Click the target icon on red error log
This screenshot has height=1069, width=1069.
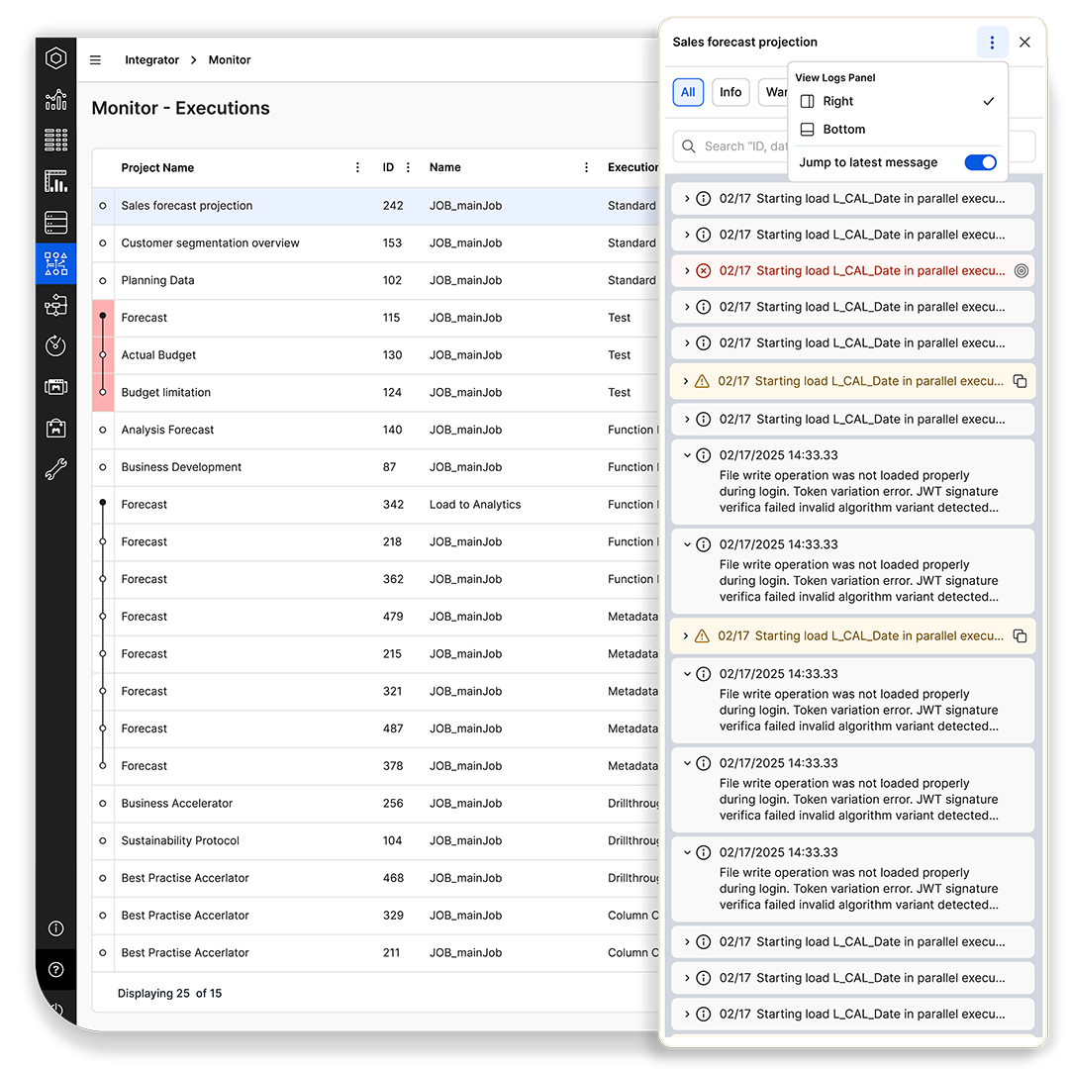point(1021,271)
